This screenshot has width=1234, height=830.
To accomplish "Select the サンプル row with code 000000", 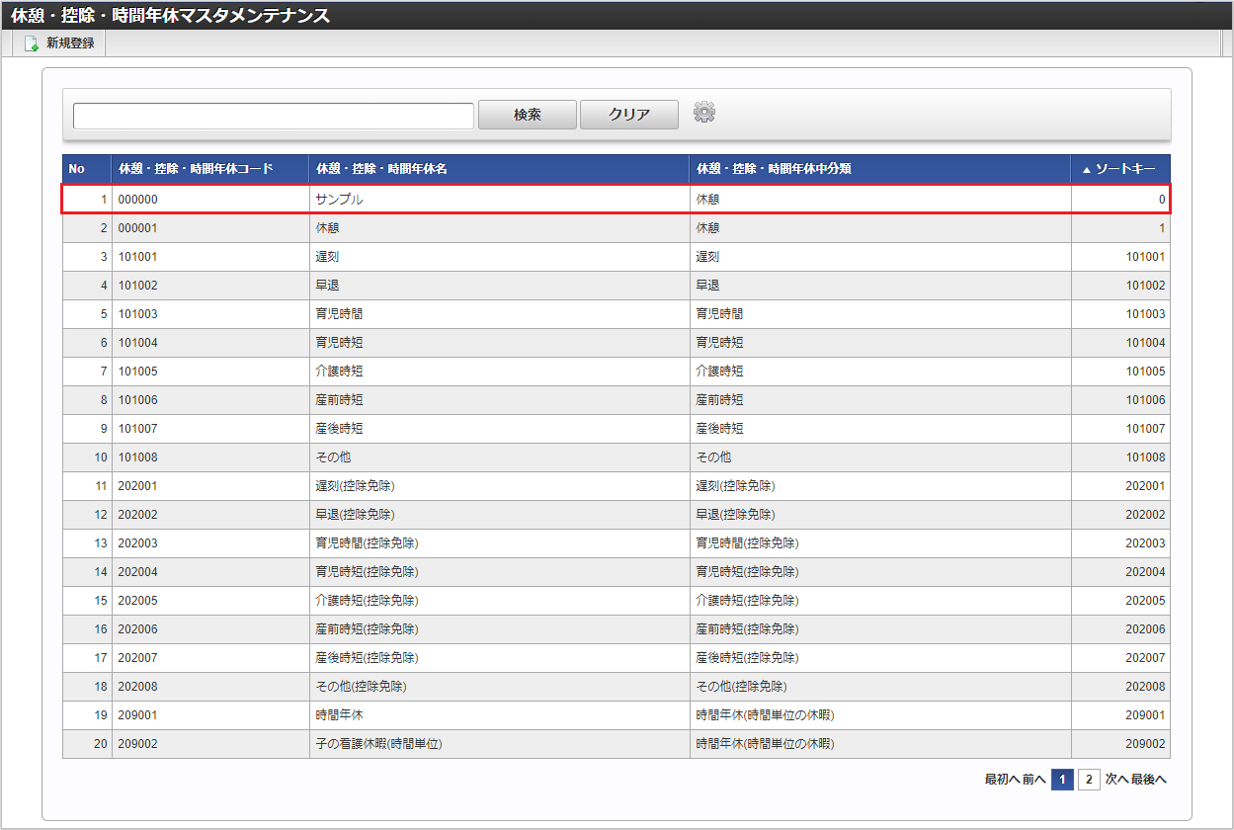I will click(339, 200).
